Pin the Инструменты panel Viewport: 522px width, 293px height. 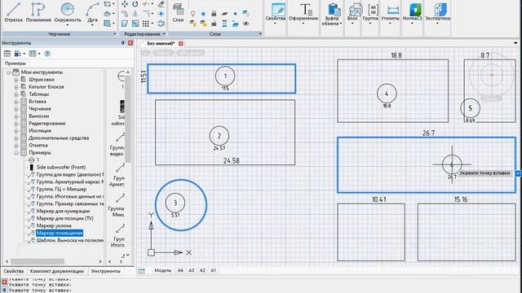point(122,43)
